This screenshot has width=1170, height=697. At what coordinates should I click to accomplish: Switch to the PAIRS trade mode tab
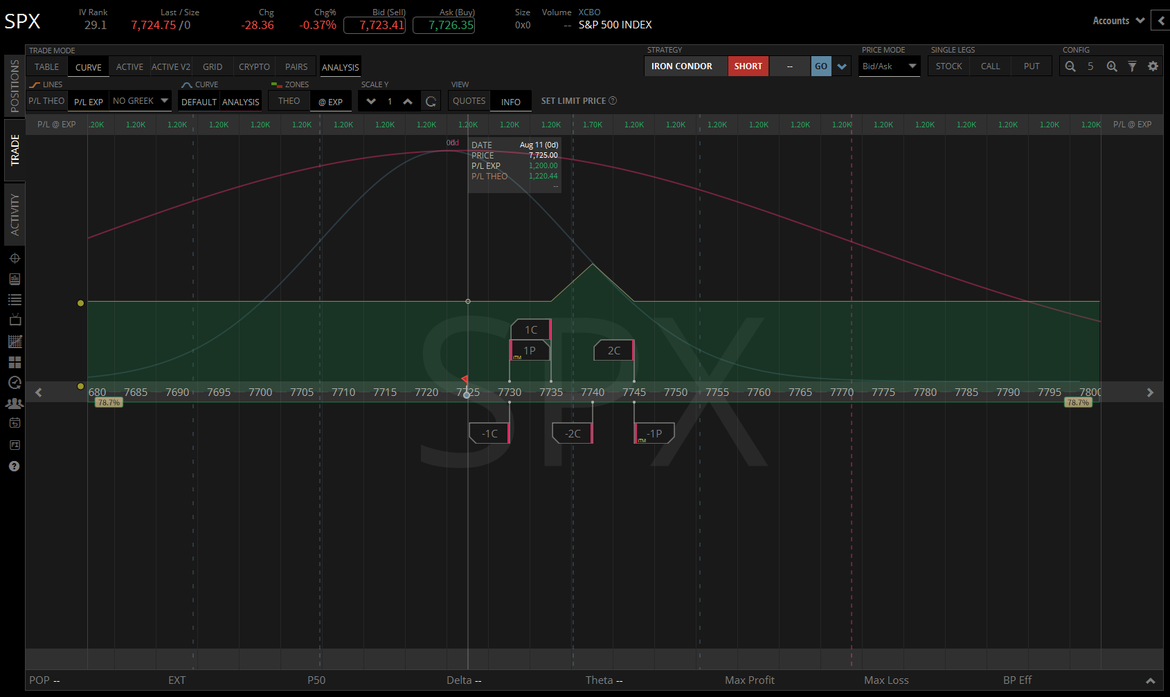296,67
